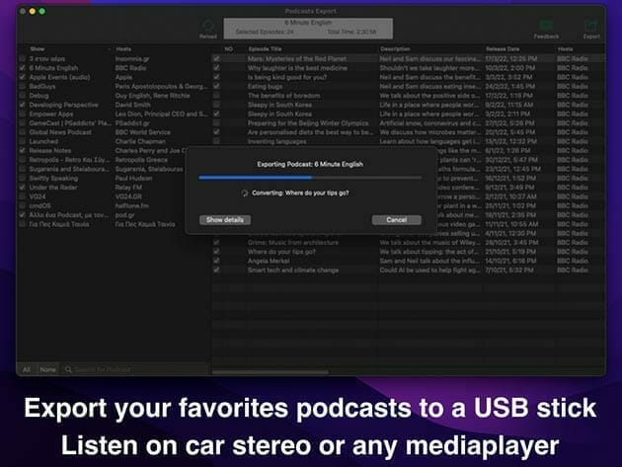This screenshot has height=467, width=622.
Task: Uncheck the Release Notes podcast checkbox
Action: [23, 151]
